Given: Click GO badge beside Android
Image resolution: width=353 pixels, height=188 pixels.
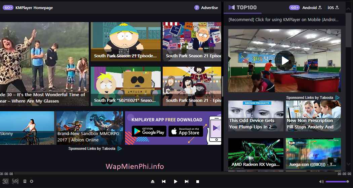Looking at the screenshot, I should [295, 8].
